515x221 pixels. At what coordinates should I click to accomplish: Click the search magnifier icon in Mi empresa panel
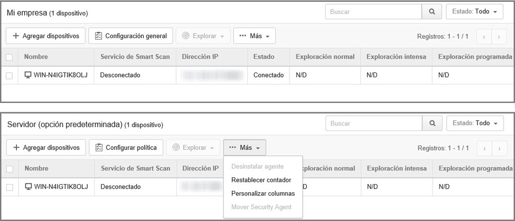[x=432, y=11]
